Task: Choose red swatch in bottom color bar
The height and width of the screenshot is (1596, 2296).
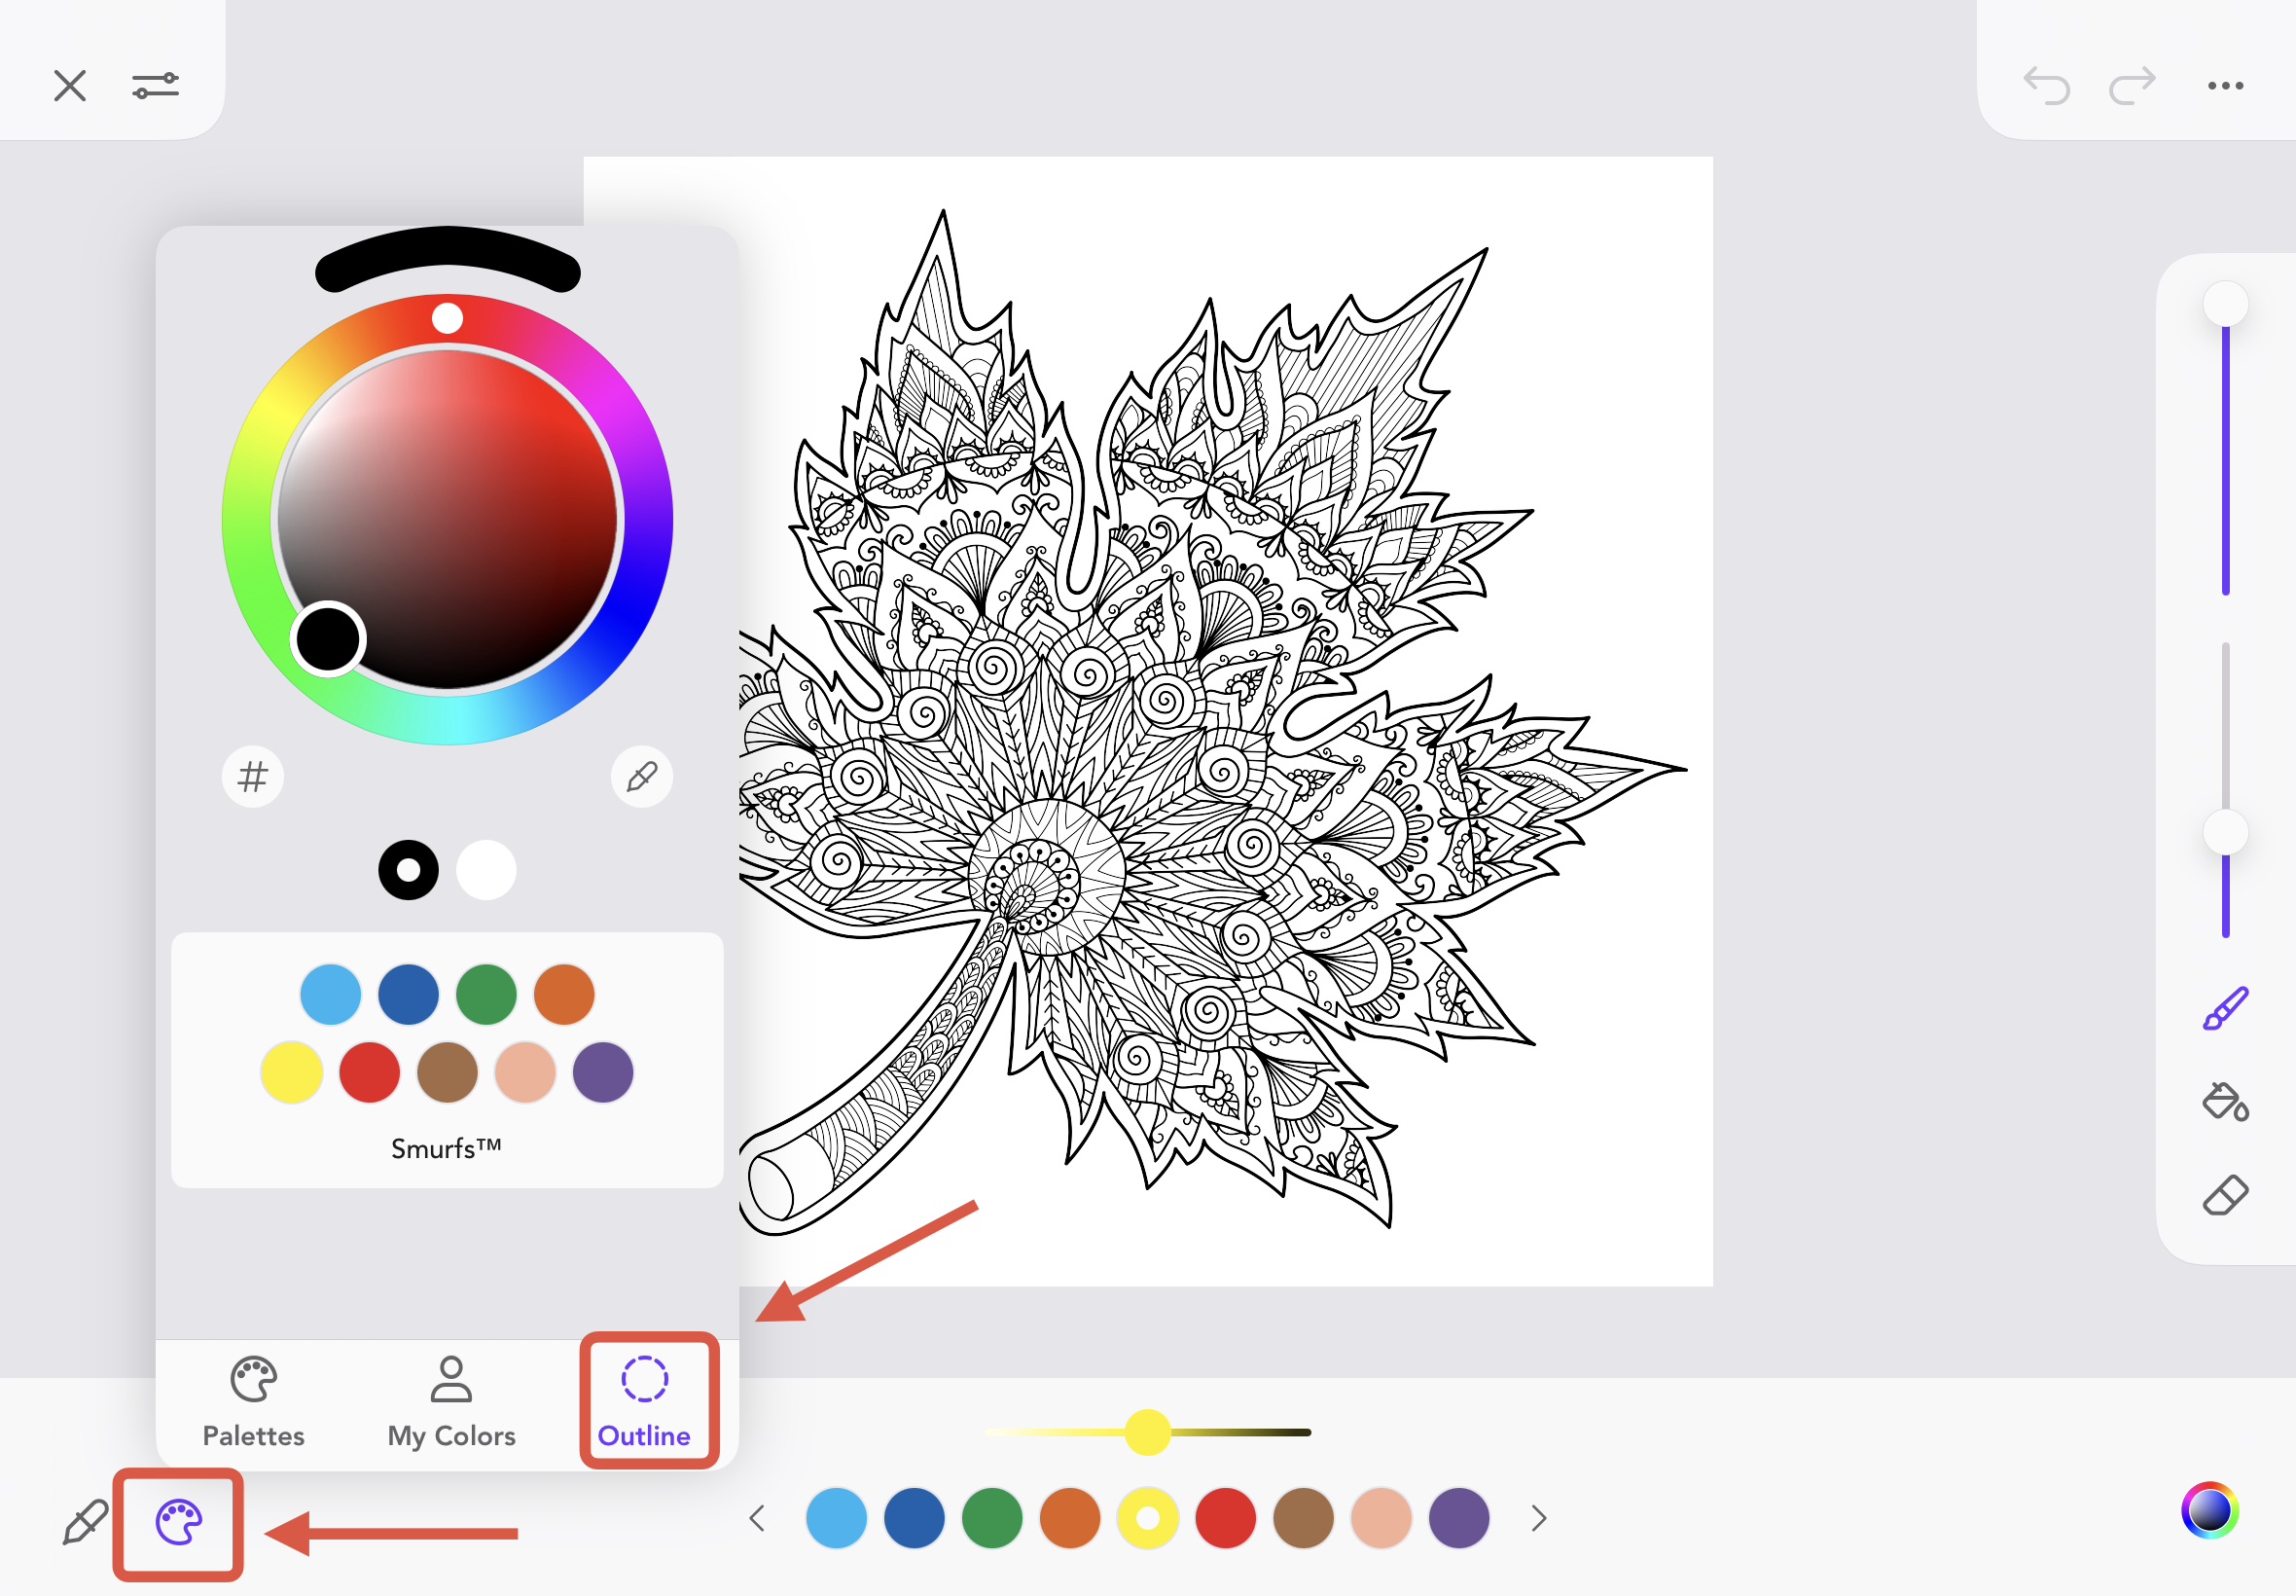Action: click(1227, 1518)
